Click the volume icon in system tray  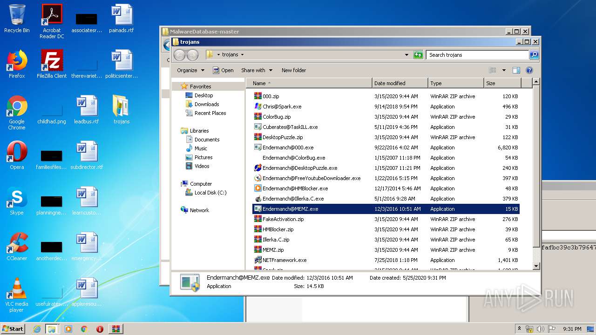click(x=541, y=329)
